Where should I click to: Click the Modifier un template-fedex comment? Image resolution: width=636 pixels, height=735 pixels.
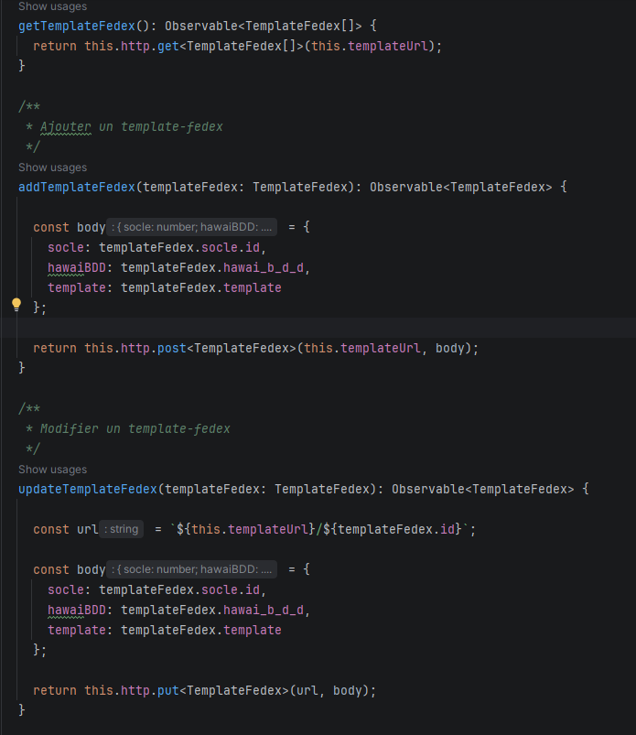[x=135, y=428]
